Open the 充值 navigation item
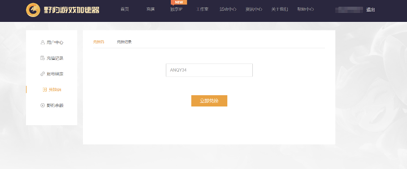 coord(151,9)
